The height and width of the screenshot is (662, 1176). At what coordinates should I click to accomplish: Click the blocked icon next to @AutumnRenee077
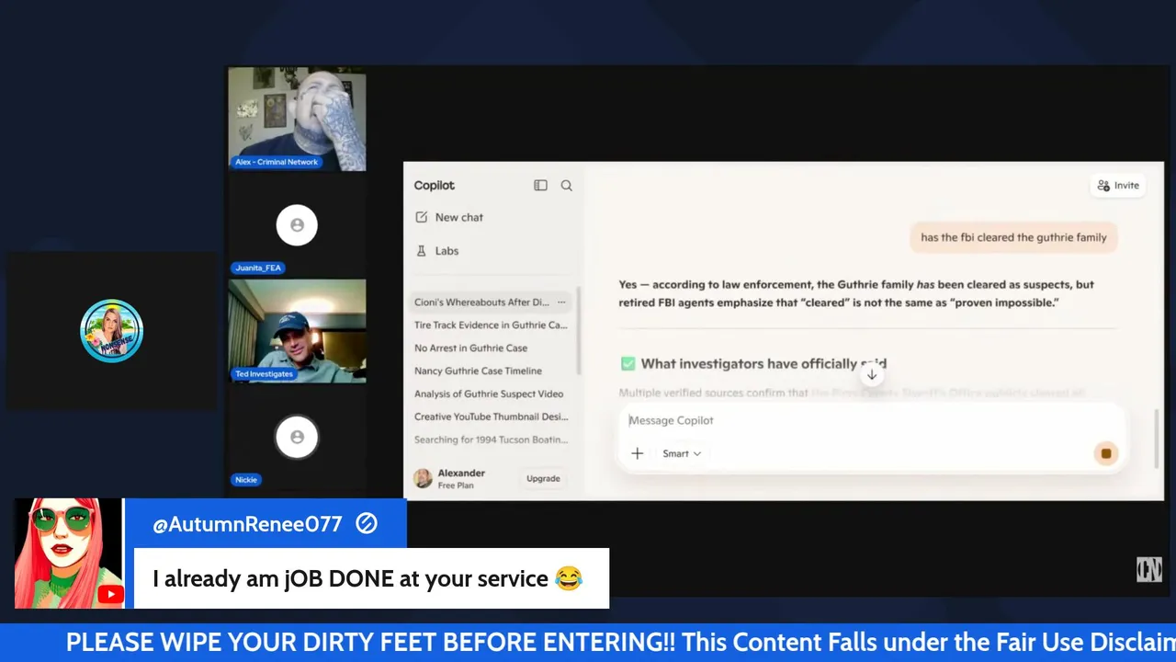[x=367, y=524]
